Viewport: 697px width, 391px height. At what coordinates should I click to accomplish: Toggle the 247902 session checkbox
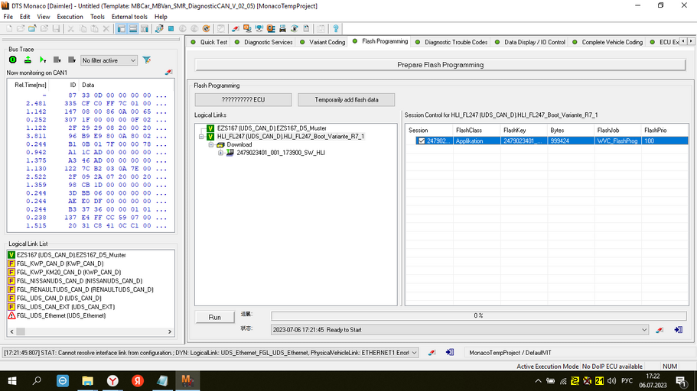(421, 141)
